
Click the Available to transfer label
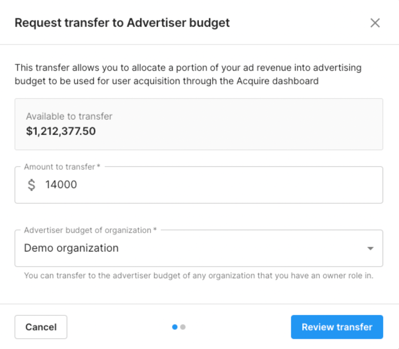(69, 116)
